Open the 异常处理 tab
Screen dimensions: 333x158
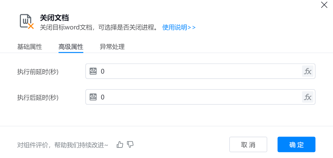tap(112, 47)
